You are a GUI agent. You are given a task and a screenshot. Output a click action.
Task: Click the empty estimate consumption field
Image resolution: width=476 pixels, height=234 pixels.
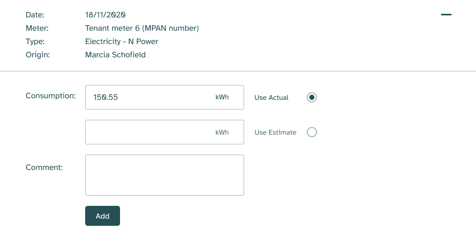(x=149, y=132)
